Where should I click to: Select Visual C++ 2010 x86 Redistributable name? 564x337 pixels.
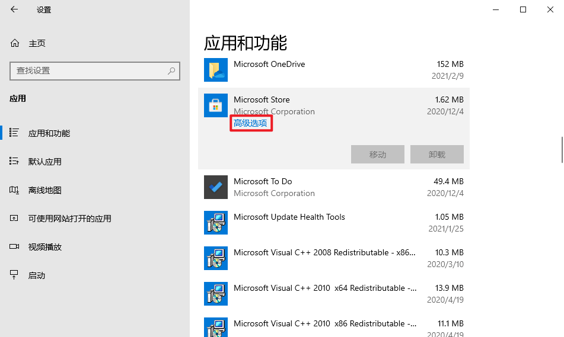[x=326, y=324]
